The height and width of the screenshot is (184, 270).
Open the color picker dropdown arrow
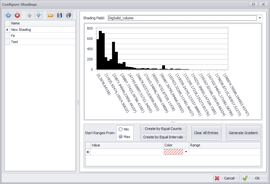(x=186, y=152)
